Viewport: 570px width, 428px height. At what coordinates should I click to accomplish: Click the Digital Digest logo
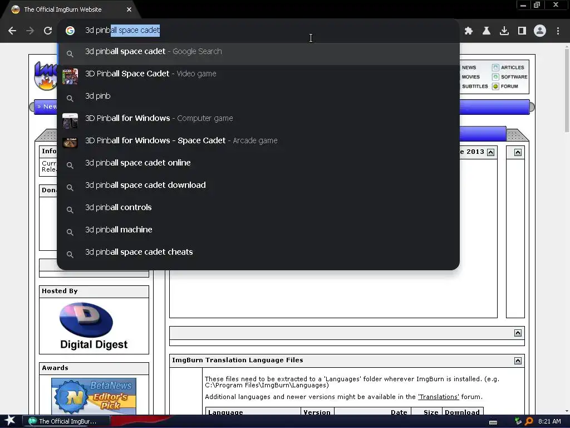94,326
